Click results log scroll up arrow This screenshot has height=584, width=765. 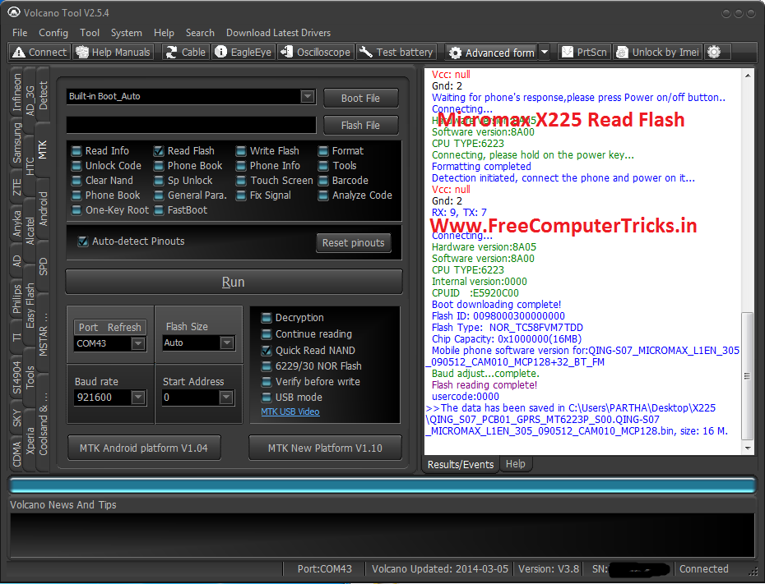click(x=748, y=76)
